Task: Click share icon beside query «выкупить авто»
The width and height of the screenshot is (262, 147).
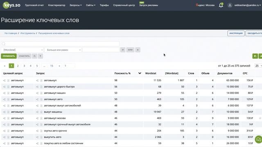Action: (37, 137)
